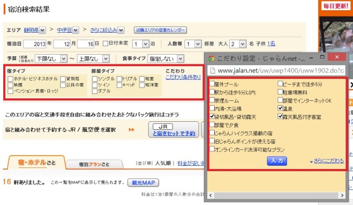Click the month field showing 12
The image size is (353, 205).
62,44
